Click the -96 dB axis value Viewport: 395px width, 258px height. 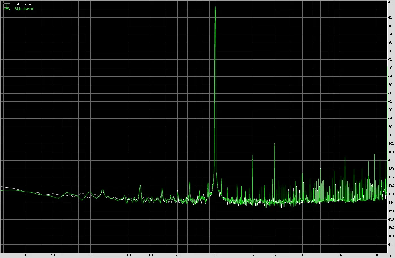point(390,135)
